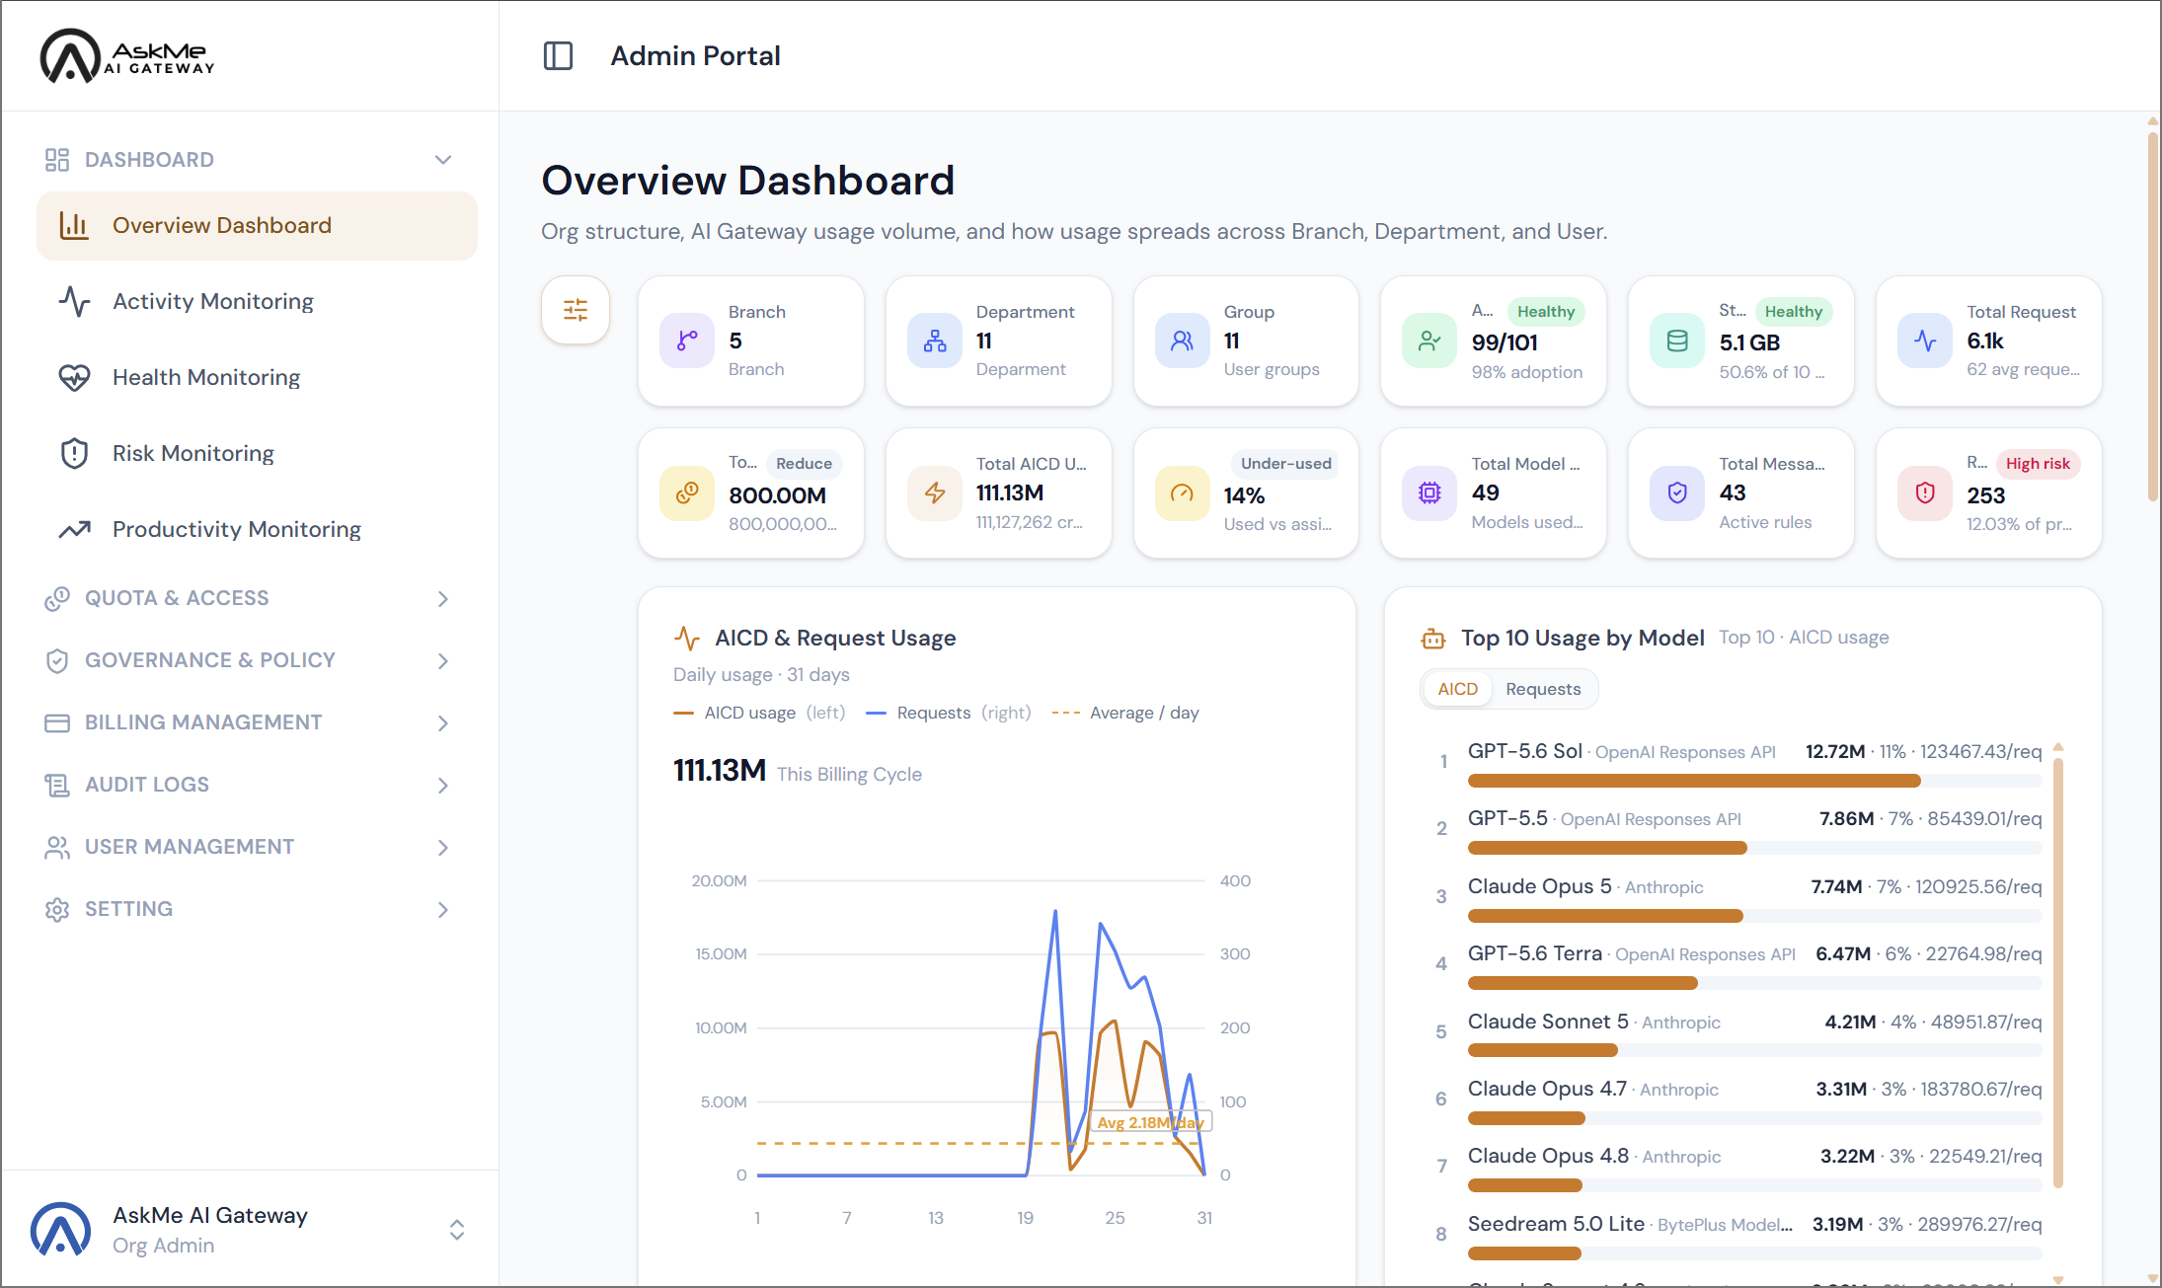Click the Productivity Monitoring trend icon
This screenshot has height=1288, width=2162.
point(75,529)
